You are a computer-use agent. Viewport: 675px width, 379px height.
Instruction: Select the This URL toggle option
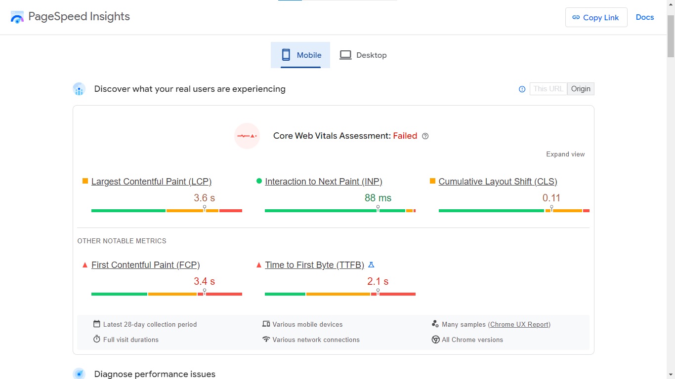(548, 89)
